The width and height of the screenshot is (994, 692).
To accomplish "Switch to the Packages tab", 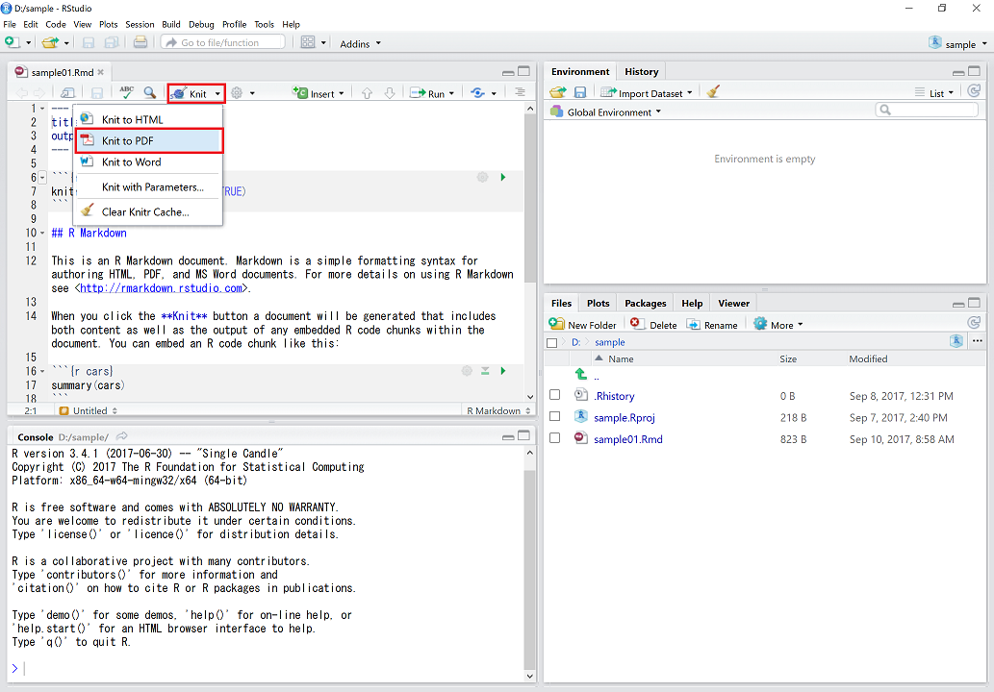I will pyautogui.click(x=646, y=304).
